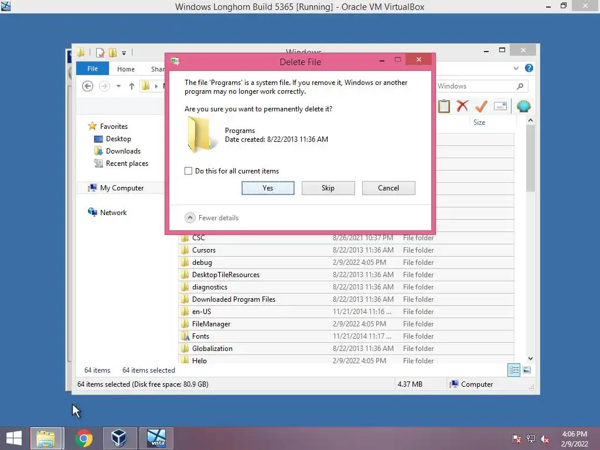The height and width of the screenshot is (450, 600).
Task: Open the Windows Start button
Action: (x=14, y=438)
